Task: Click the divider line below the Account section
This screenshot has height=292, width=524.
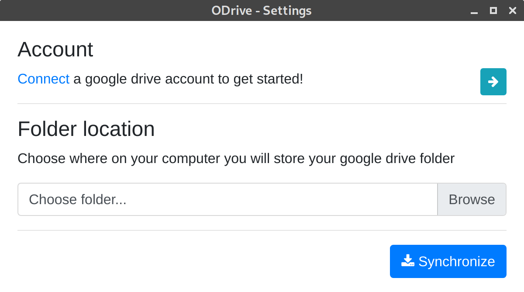Action: [262, 104]
